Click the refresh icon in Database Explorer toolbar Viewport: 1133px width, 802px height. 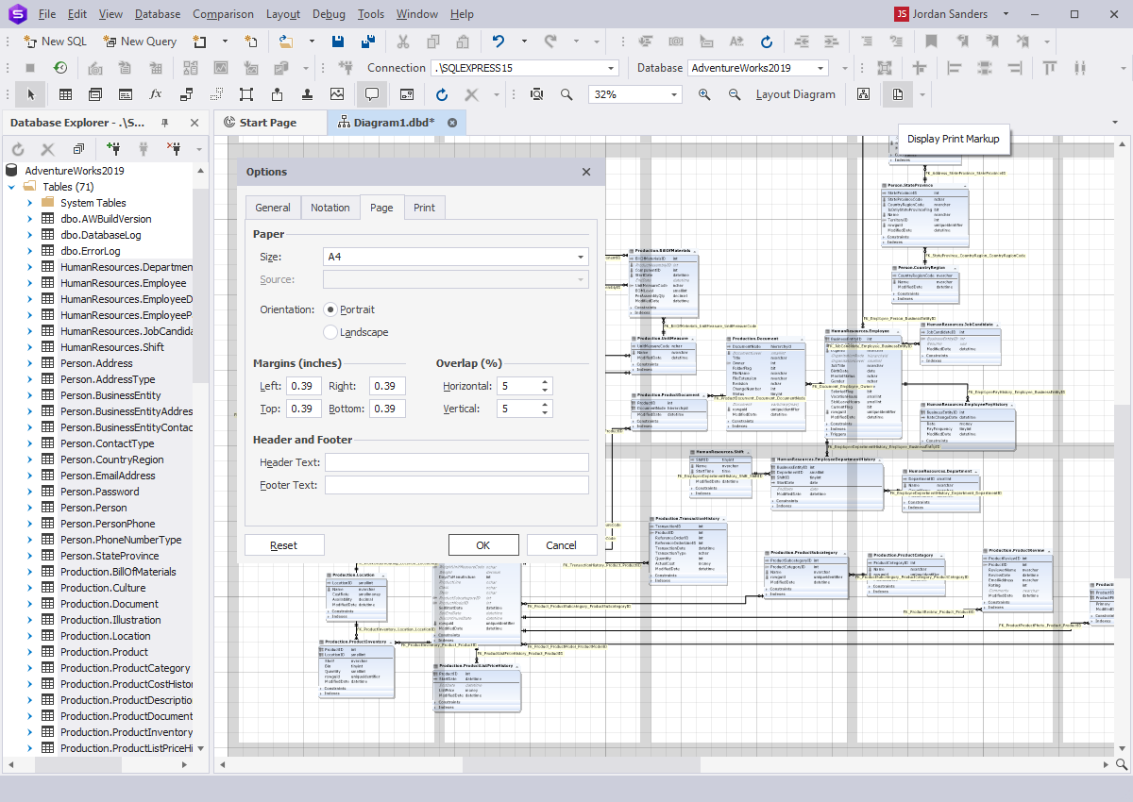17,149
